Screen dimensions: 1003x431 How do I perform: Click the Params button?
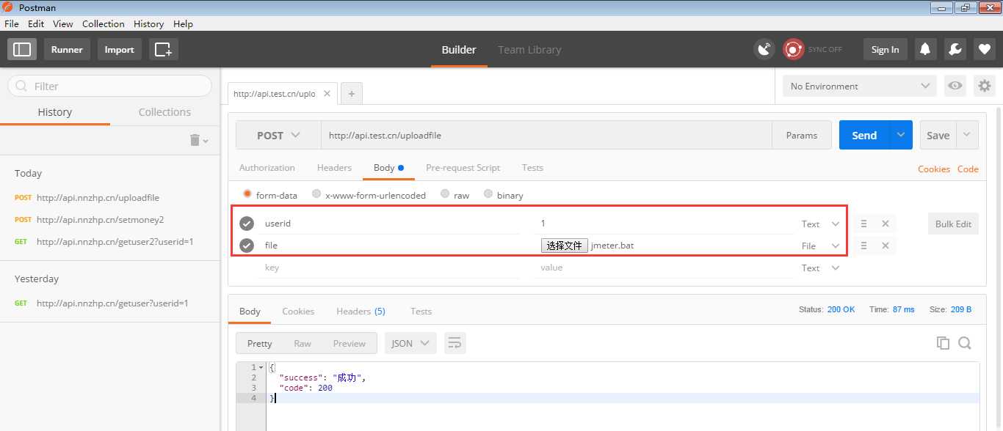tap(801, 135)
